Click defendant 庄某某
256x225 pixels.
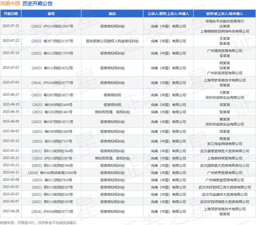pyautogui.click(x=225, y=26)
